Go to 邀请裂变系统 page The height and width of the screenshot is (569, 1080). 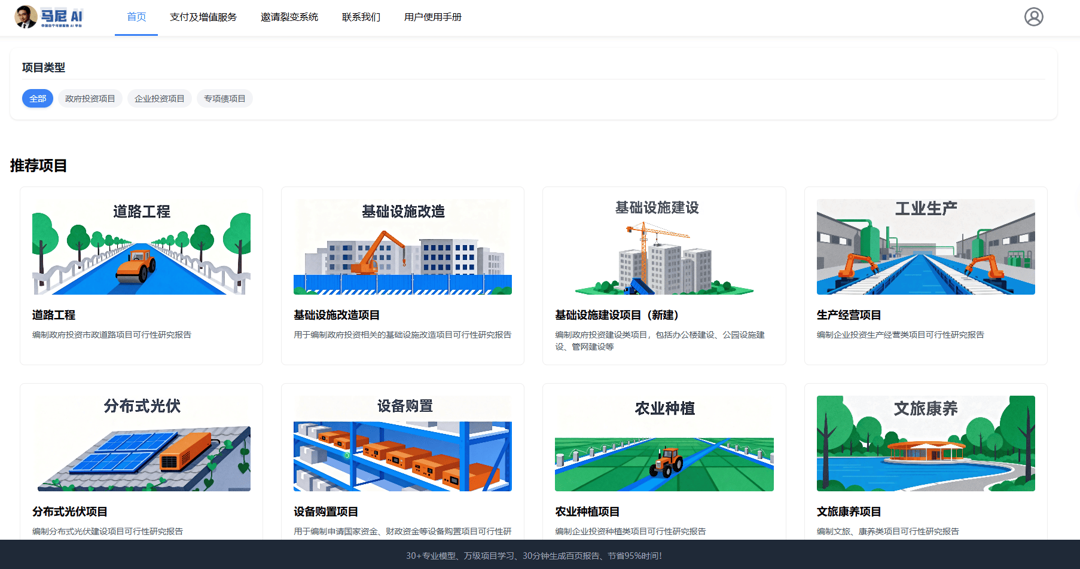[289, 17]
